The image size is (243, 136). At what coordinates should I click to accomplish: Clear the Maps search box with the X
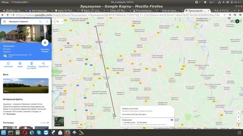47,22
